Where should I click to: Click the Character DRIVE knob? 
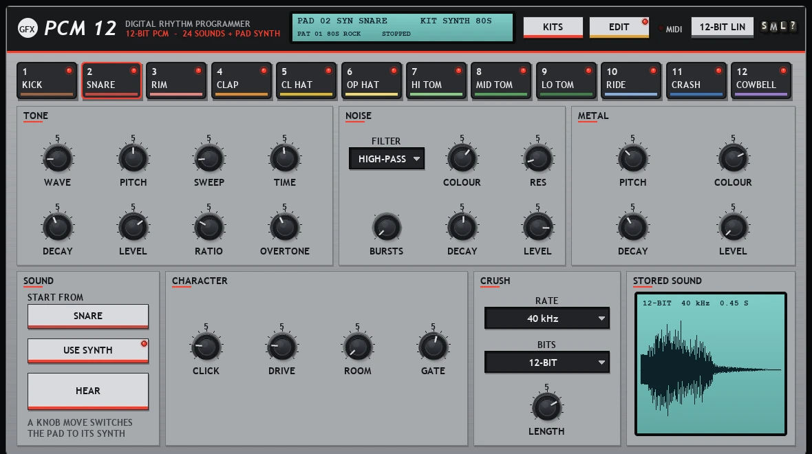pyautogui.click(x=281, y=347)
